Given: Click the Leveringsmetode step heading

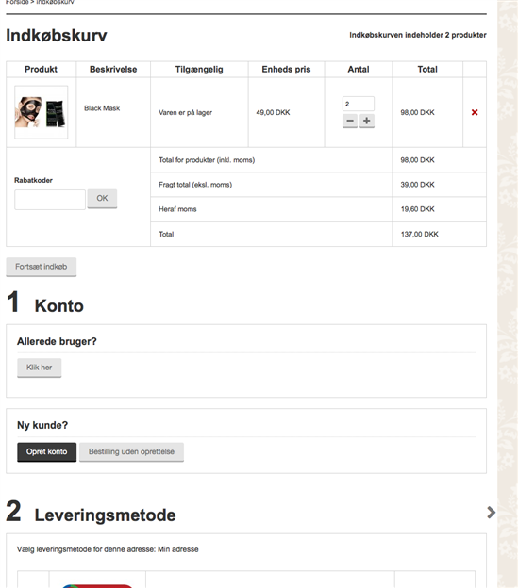Looking at the screenshot, I should click(x=105, y=514).
